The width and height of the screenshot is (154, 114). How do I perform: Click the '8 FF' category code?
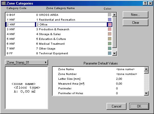tap(10, 53)
